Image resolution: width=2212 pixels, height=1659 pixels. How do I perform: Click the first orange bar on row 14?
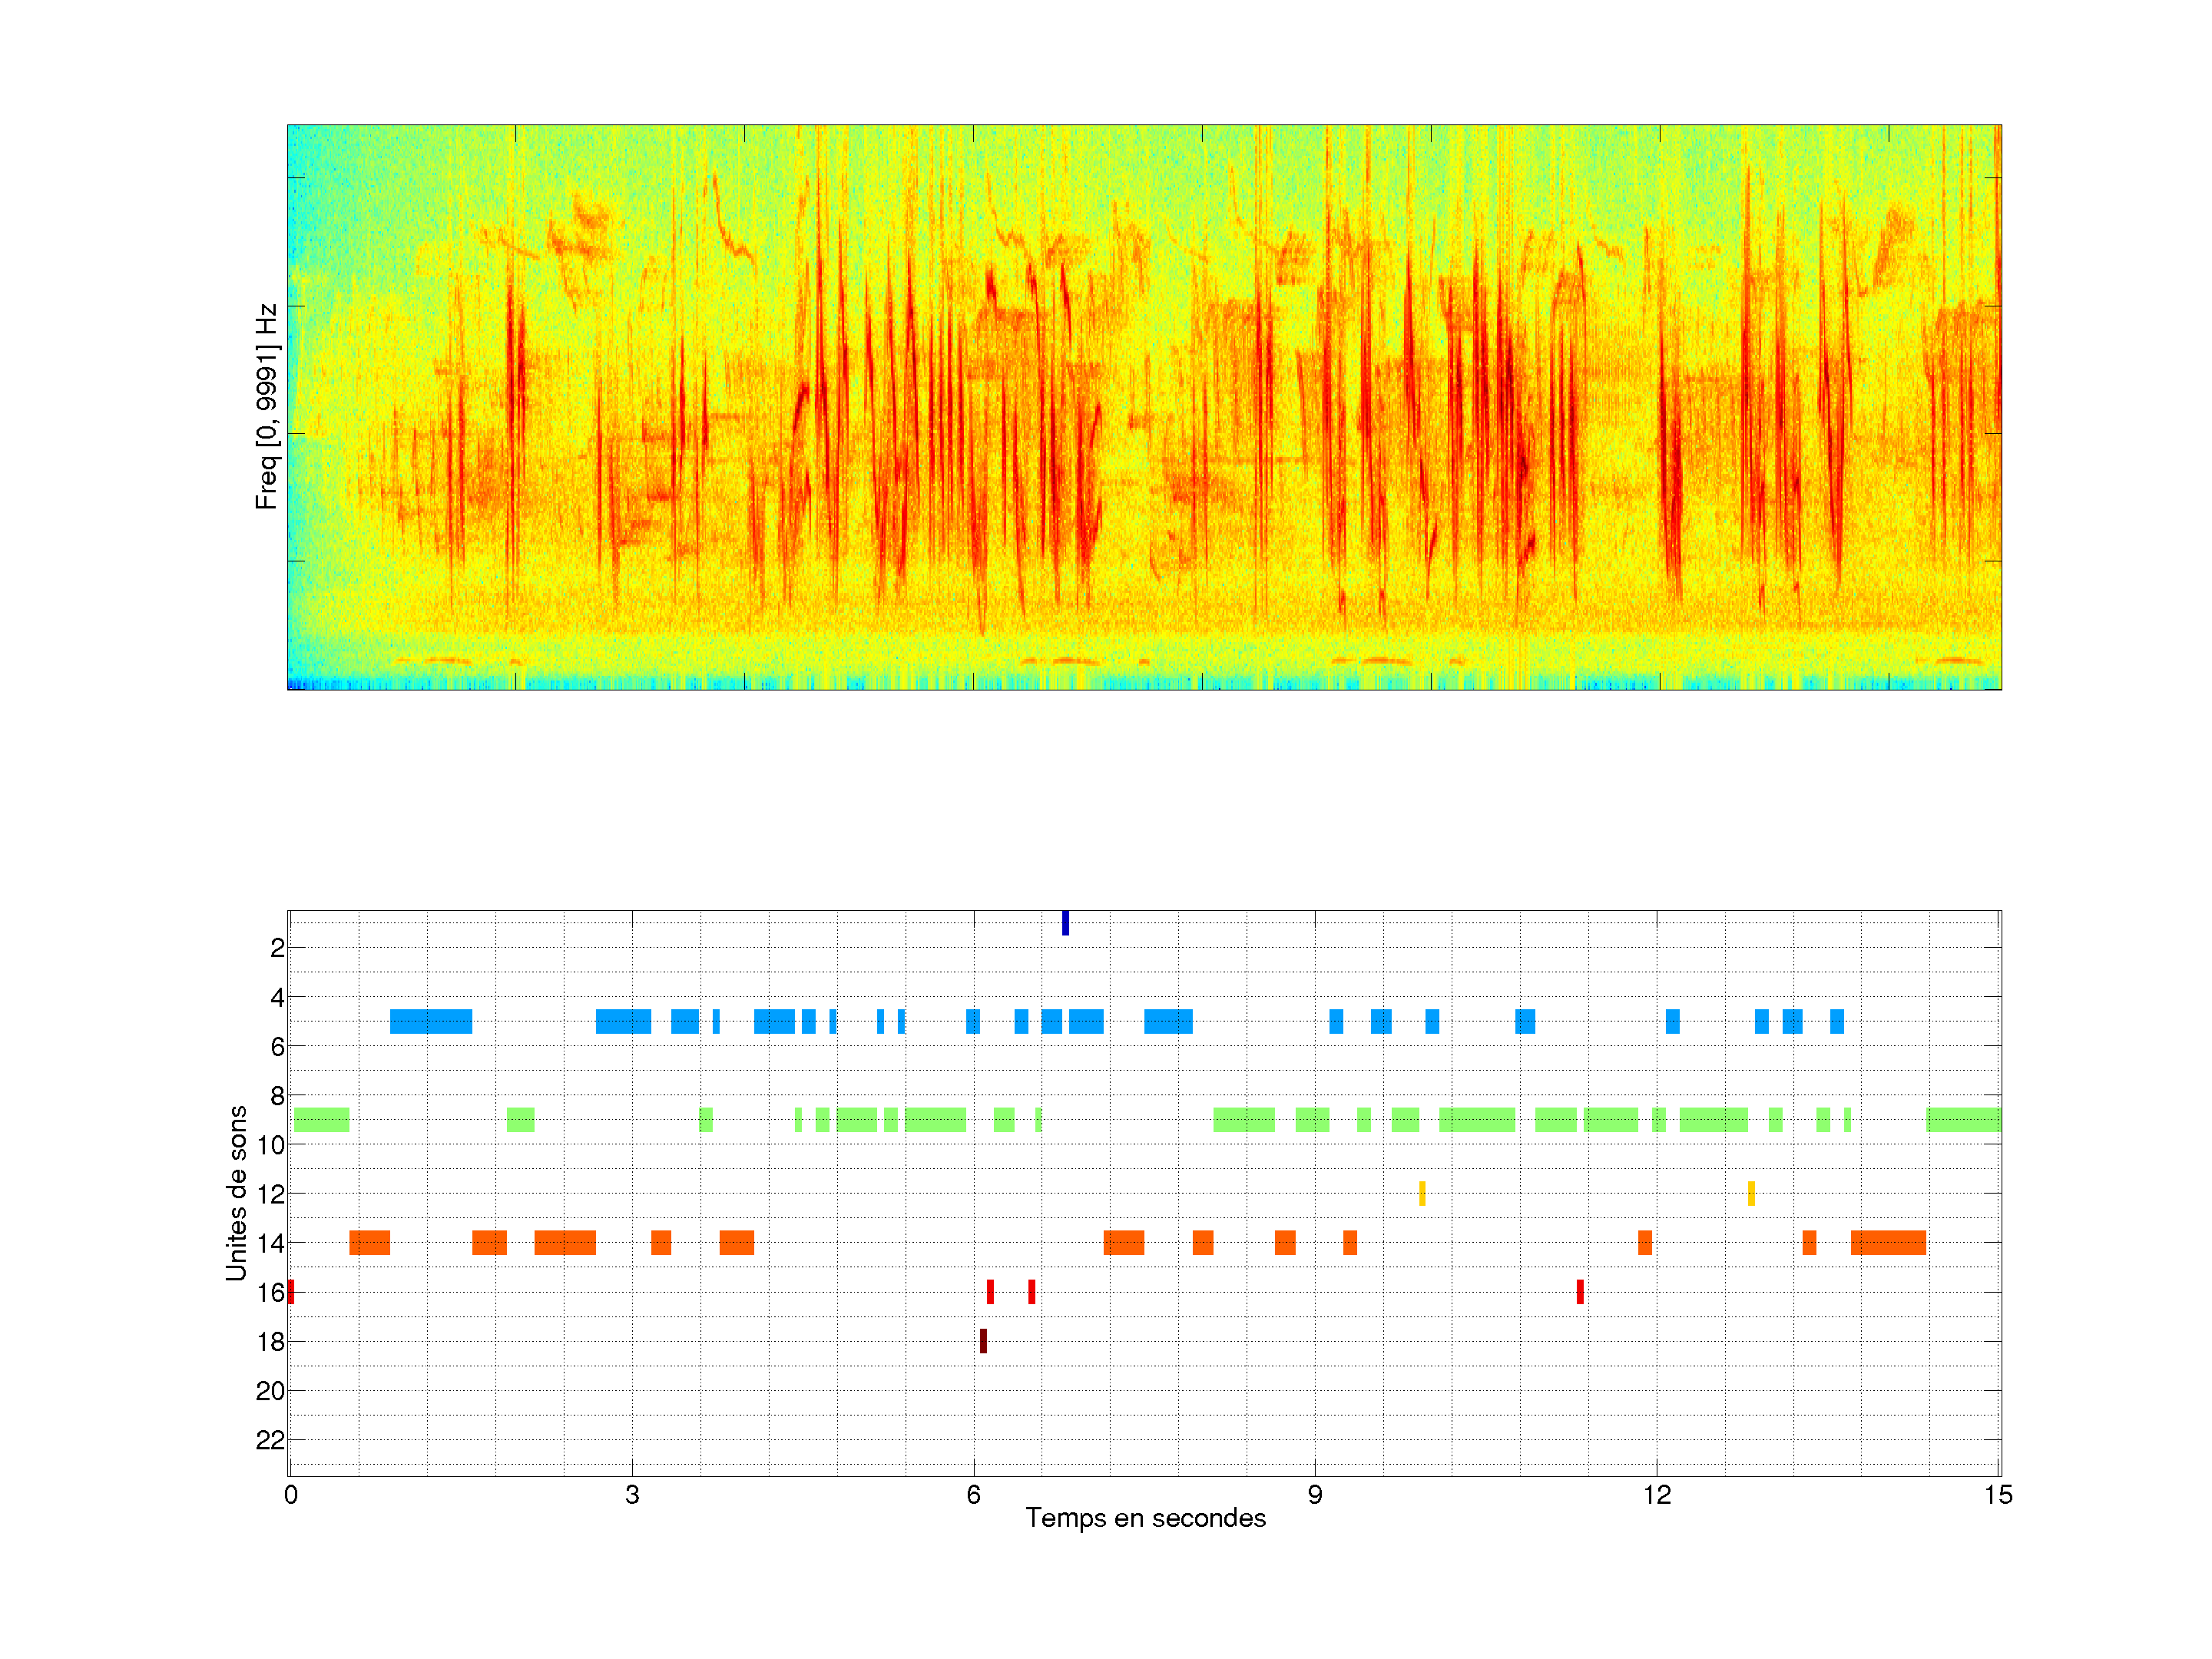click(369, 1243)
